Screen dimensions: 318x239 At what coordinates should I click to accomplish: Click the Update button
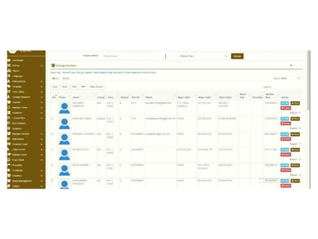coord(237,56)
